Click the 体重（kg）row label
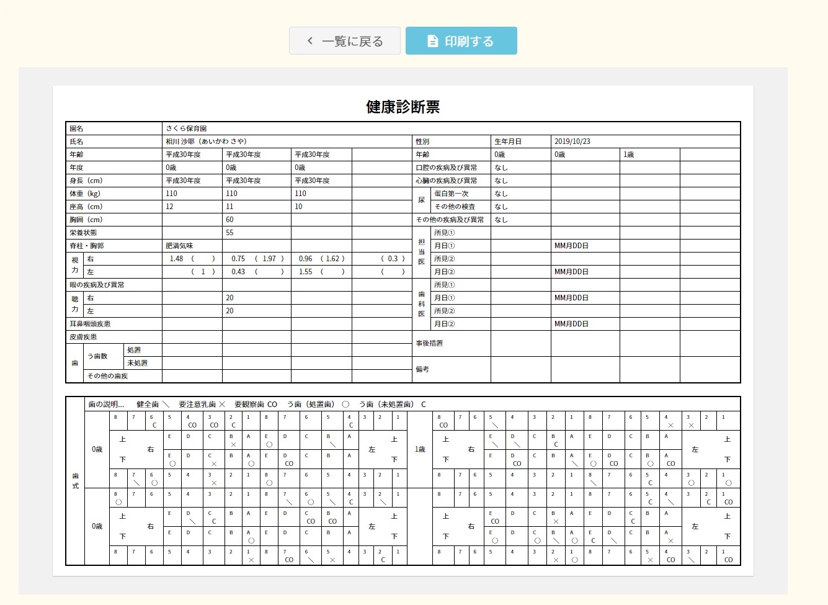 (x=84, y=194)
